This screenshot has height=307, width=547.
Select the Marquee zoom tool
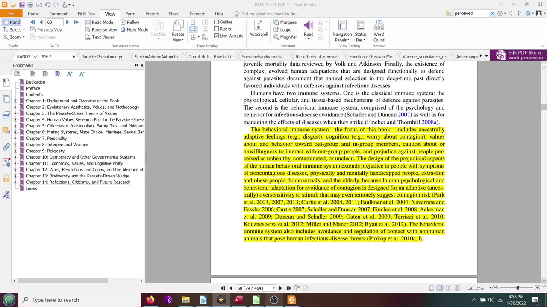point(285,22)
